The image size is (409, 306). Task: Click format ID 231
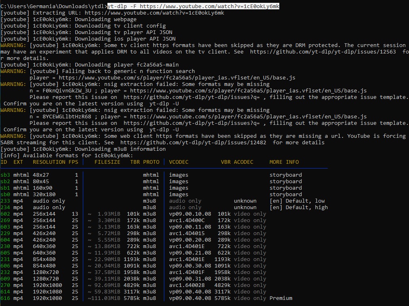[5, 259]
